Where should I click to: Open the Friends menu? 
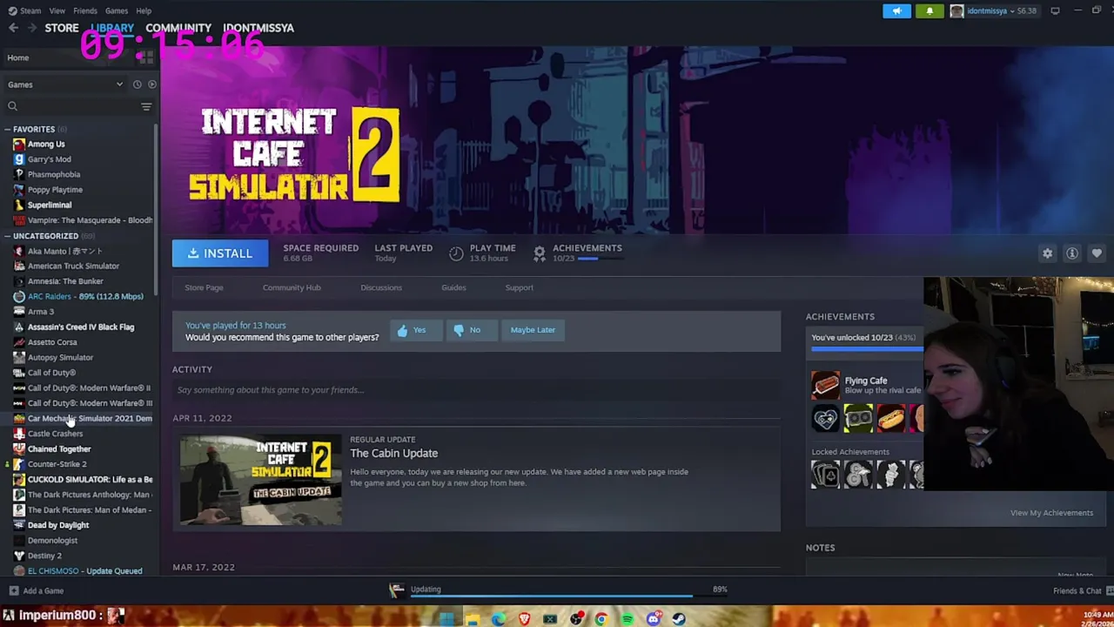[84, 11]
